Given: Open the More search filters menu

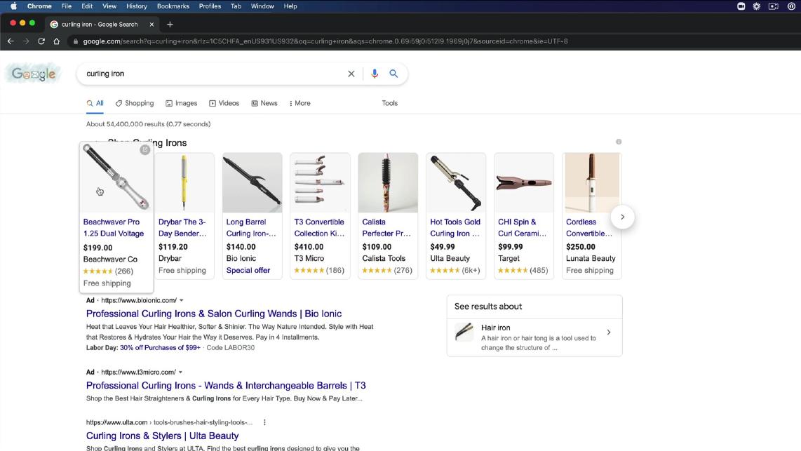Looking at the screenshot, I should coord(300,103).
